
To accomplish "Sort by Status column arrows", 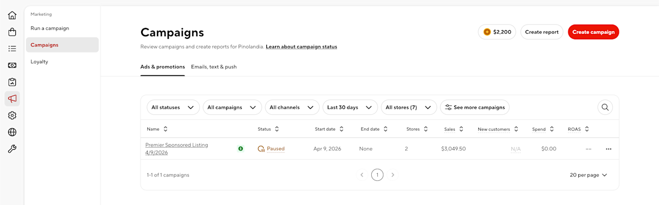I will (277, 129).
